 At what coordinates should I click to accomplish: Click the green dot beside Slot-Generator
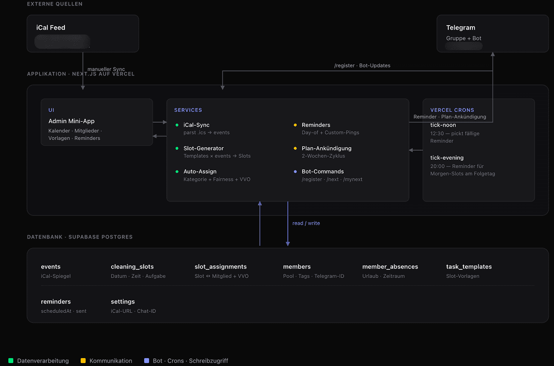click(x=177, y=148)
